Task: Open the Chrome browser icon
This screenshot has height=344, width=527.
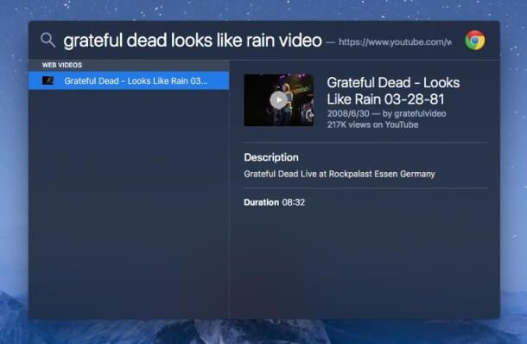Action: 474,41
